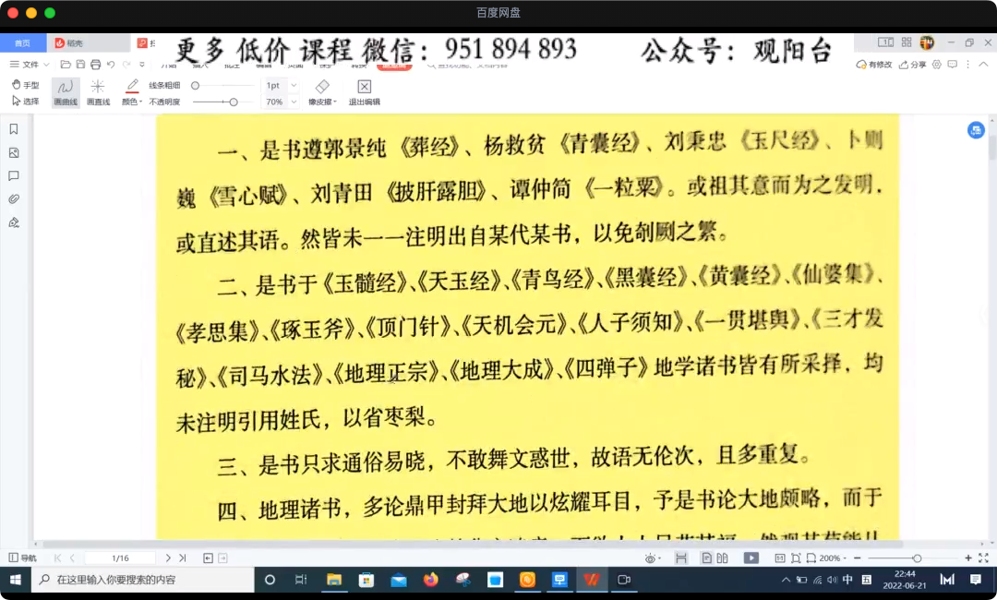Open the attachments paperclip panel
997x600 pixels.
[14, 198]
